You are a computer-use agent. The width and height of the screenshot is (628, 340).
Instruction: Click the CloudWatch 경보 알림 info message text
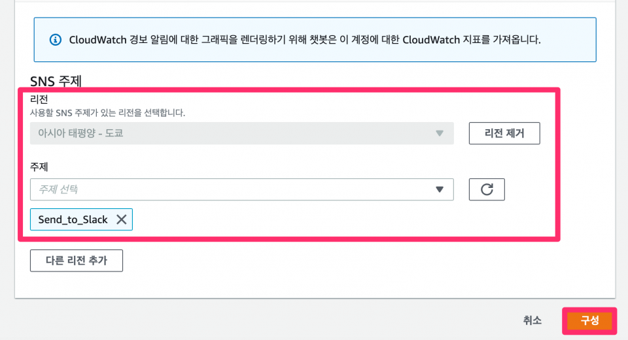[305, 40]
